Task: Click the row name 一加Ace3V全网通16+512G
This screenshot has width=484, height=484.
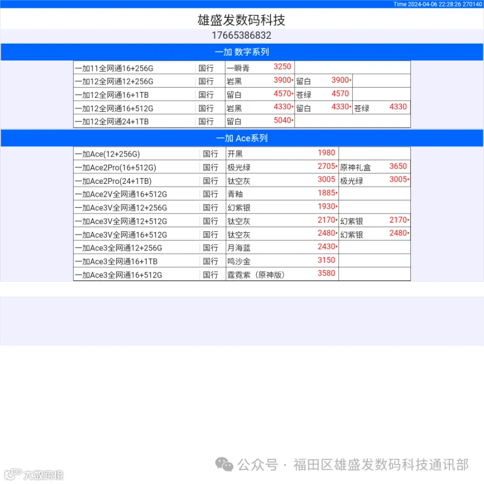Action: pyautogui.click(x=120, y=235)
